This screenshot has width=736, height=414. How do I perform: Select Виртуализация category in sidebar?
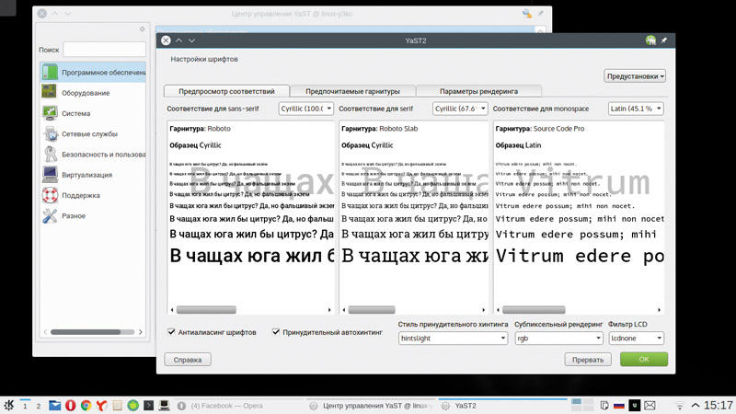(x=93, y=175)
